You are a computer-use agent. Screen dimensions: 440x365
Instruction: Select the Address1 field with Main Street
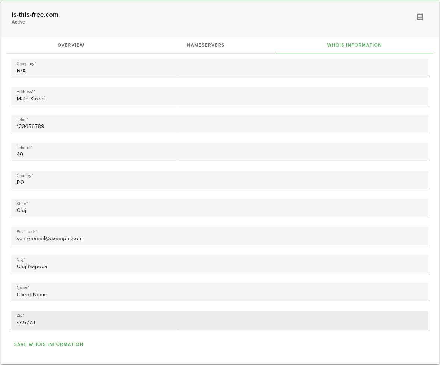[x=220, y=99]
